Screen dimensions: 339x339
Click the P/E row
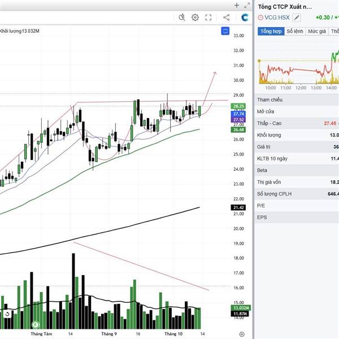pyautogui.click(x=297, y=206)
